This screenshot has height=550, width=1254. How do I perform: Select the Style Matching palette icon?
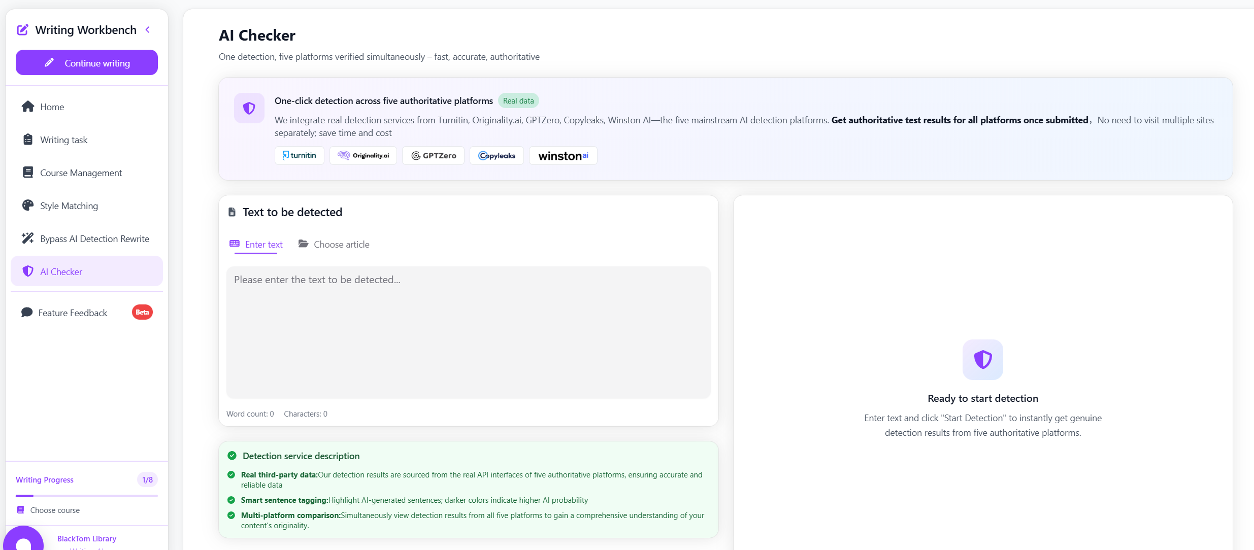28,205
